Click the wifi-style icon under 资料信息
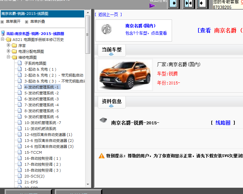The image size is (243, 194). 111,106
